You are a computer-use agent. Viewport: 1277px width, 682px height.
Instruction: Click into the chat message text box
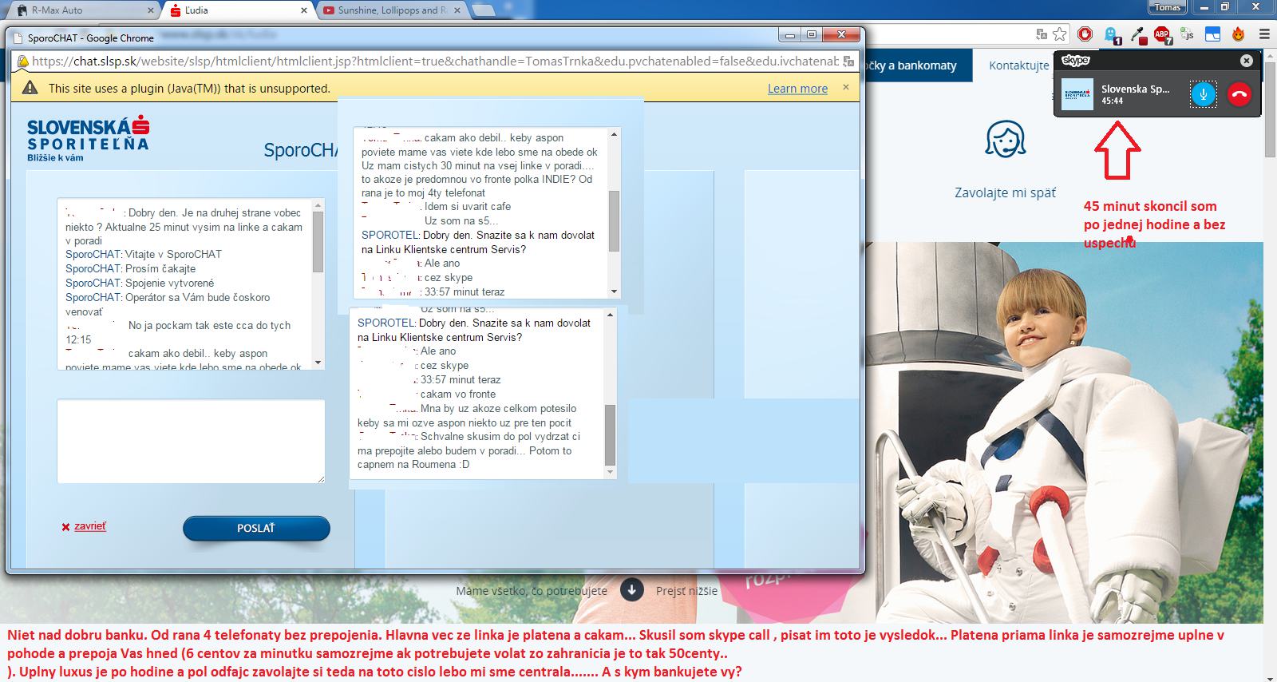(x=191, y=441)
